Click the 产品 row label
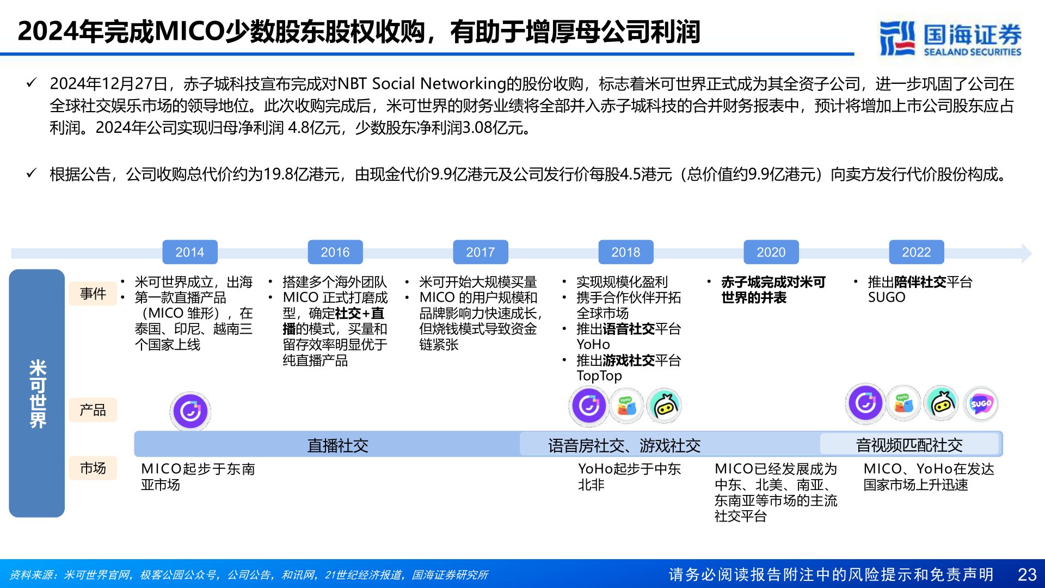The image size is (1045, 588). pos(93,409)
